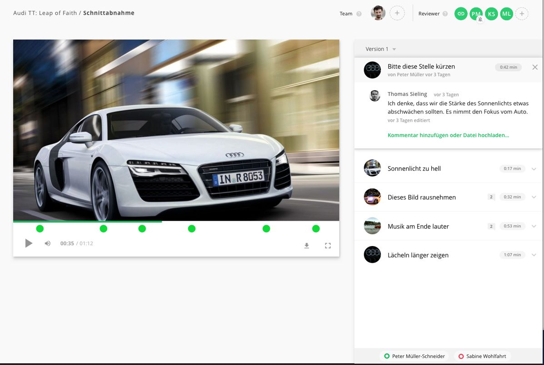
Task: Open 'Dieses Bild rausnehmen' thumbnail
Action: [372, 197]
